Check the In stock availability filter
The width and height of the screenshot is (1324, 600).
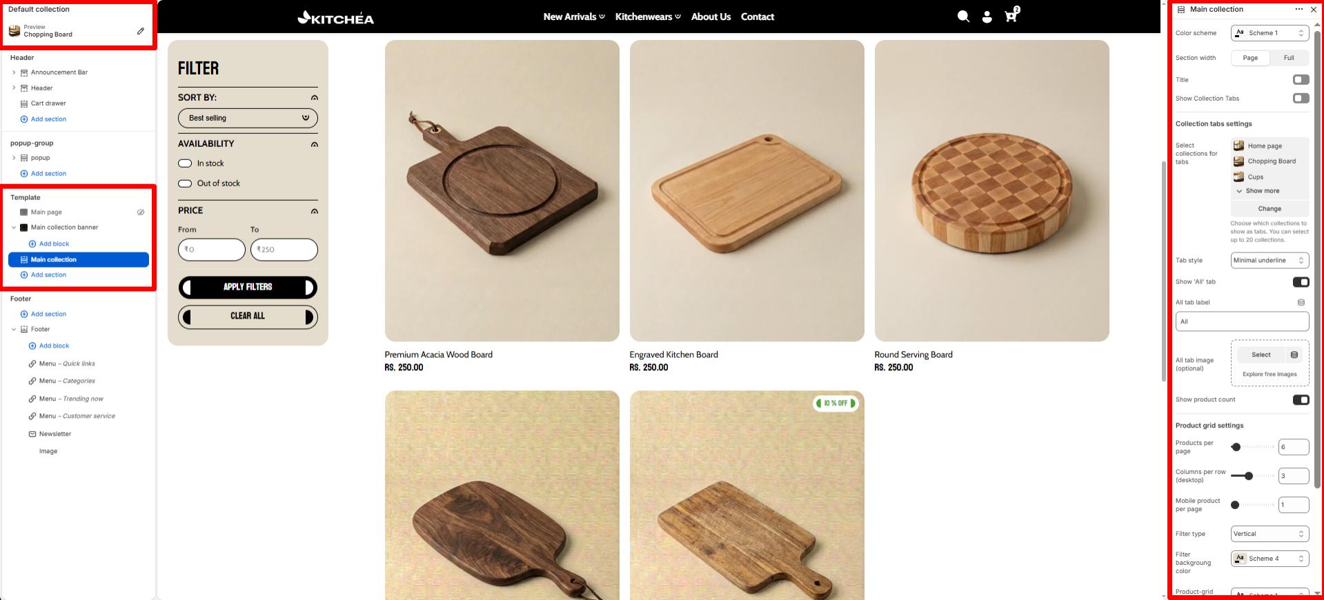coord(185,163)
